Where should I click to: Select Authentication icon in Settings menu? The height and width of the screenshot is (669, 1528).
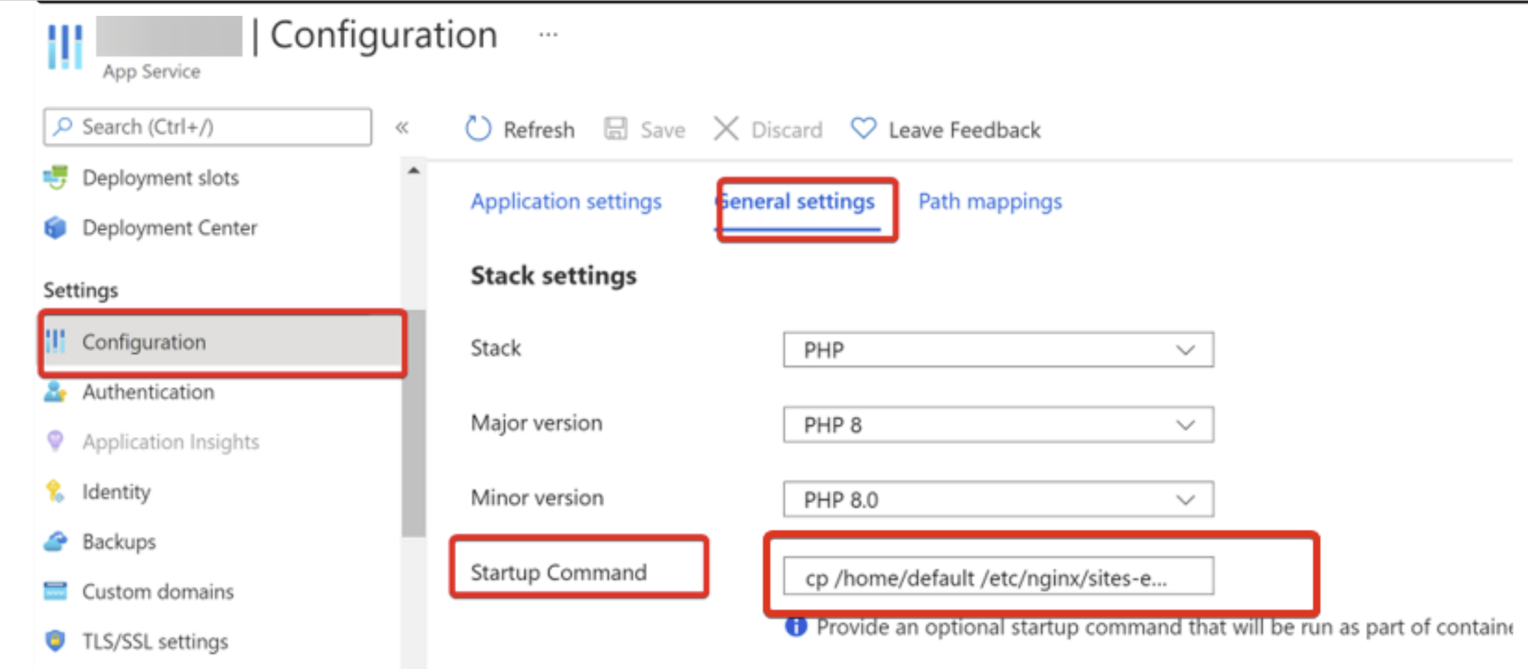56,392
